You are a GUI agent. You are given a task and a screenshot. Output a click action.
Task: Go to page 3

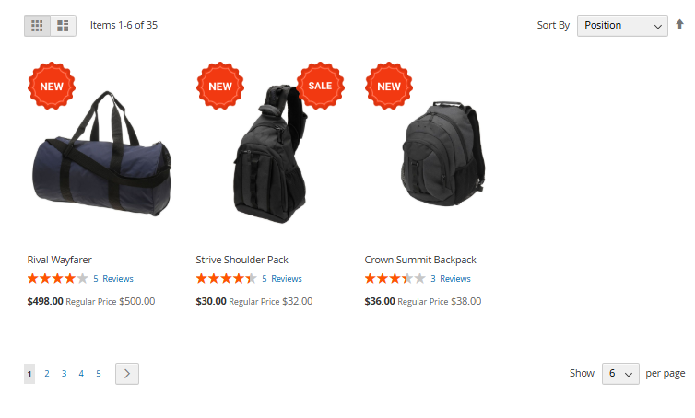[64, 374]
